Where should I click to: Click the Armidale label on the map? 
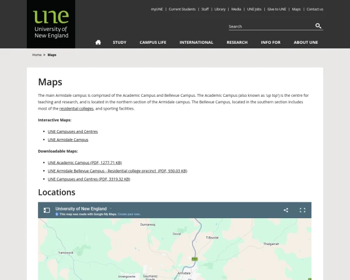tap(184, 273)
